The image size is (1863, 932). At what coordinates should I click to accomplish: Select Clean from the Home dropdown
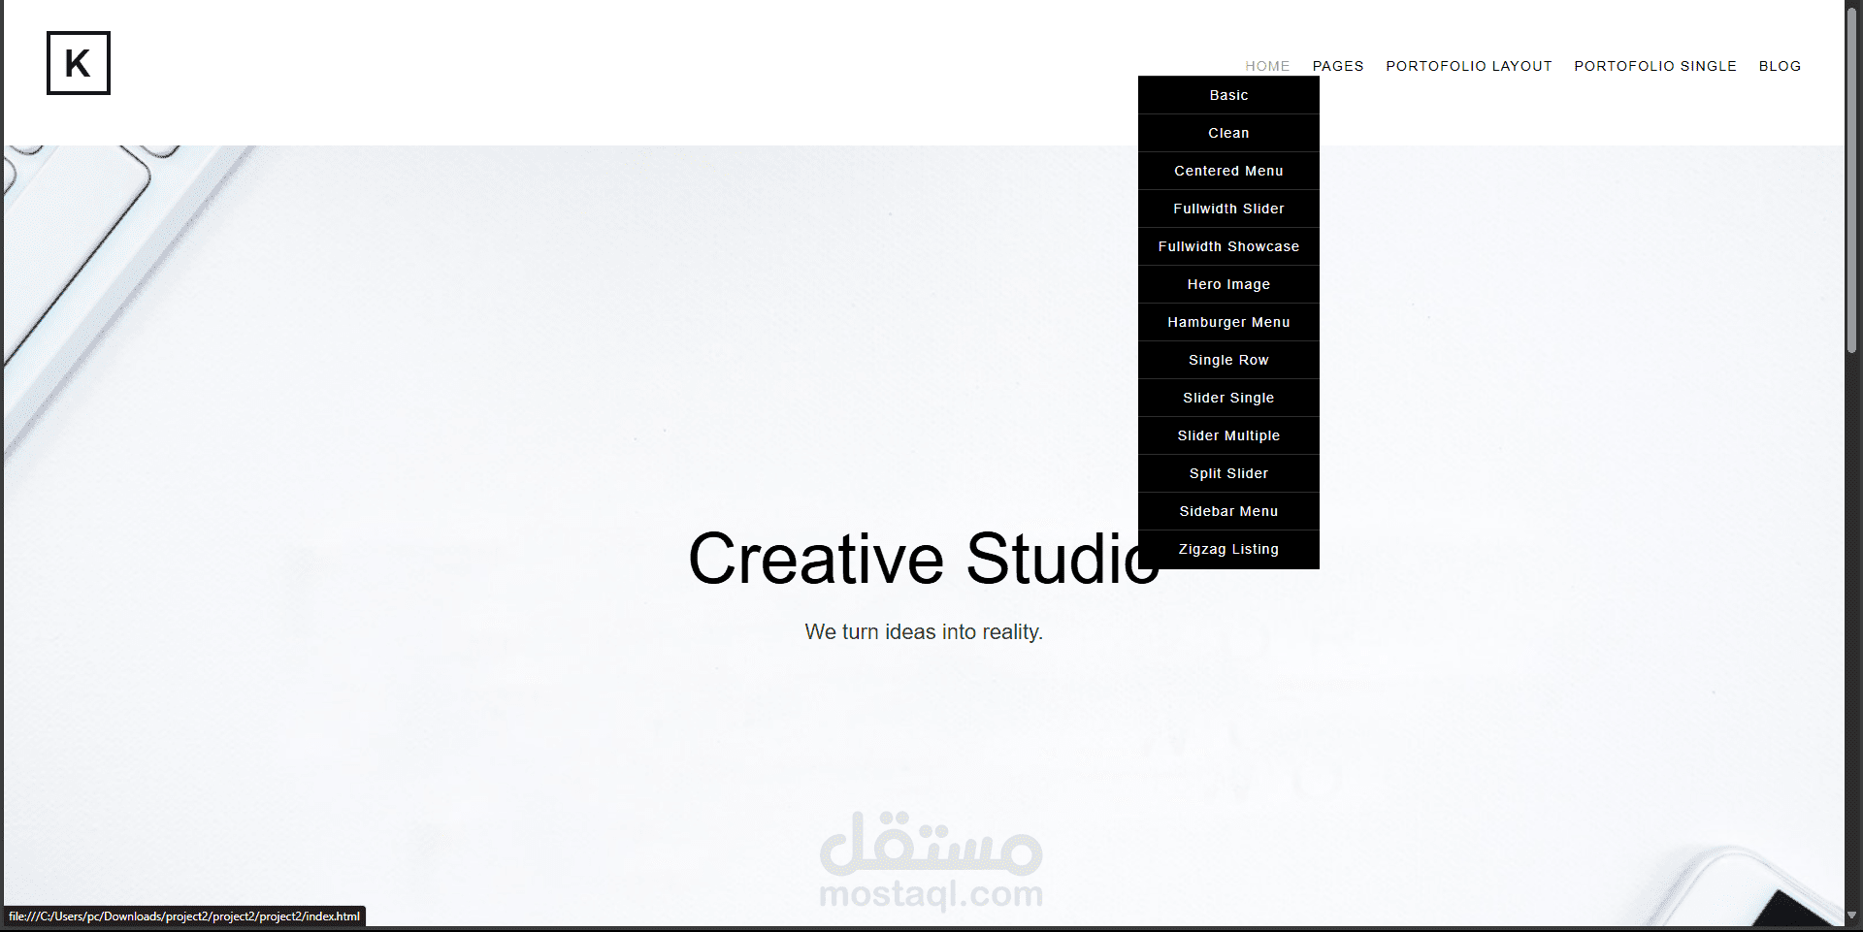1228,133
